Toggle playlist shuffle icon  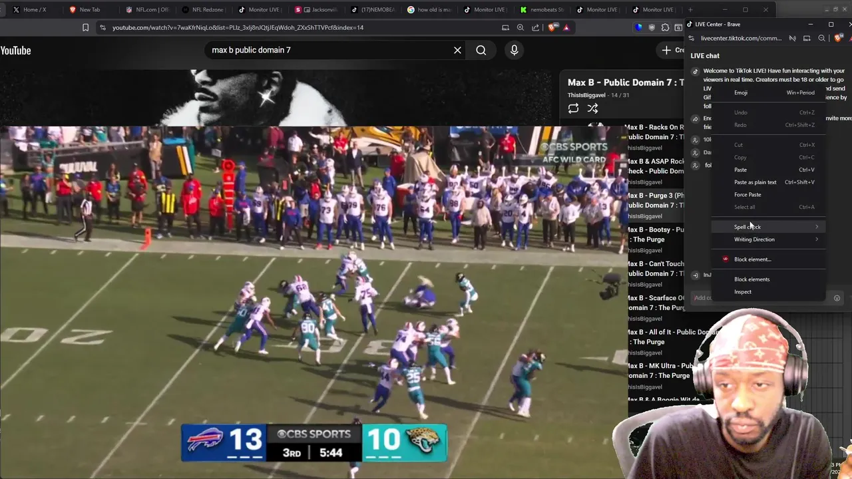click(592, 108)
